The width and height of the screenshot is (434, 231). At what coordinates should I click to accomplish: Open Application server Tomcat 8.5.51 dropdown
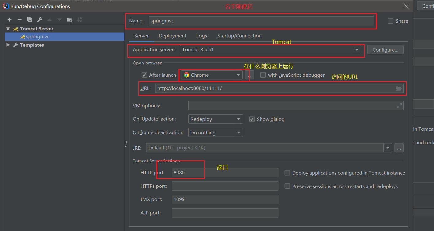click(271, 49)
